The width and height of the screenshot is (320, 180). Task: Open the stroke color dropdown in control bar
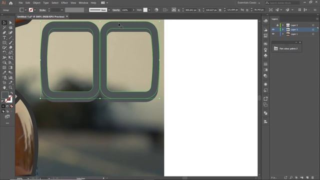click(35, 10)
